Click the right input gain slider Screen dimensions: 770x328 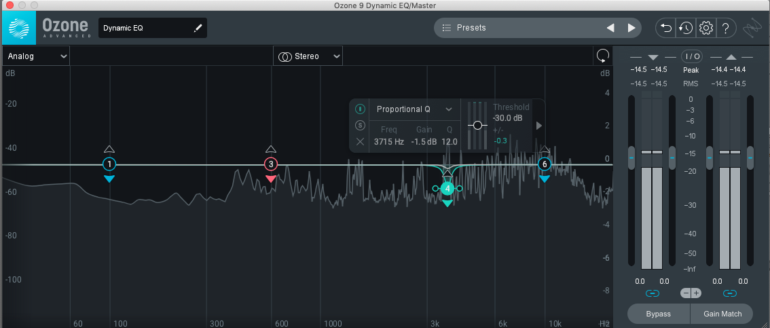click(x=672, y=158)
